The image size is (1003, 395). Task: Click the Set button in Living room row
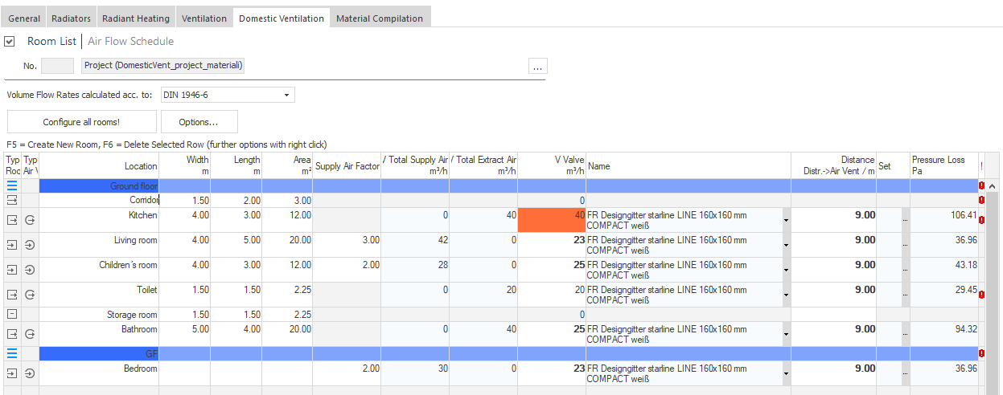pos(906,246)
